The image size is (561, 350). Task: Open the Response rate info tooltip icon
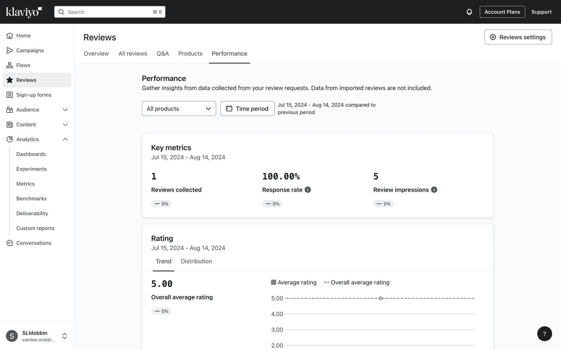(308, 190)
